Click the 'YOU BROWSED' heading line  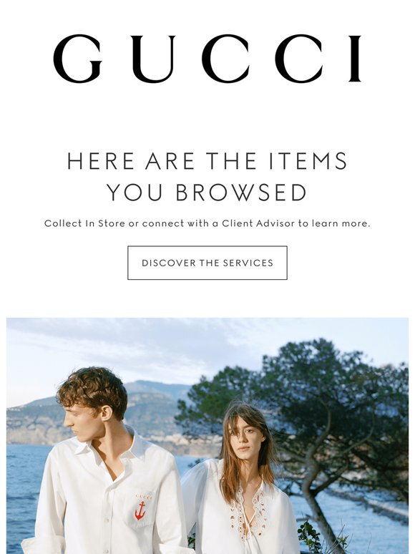click(x=207, y=193)
